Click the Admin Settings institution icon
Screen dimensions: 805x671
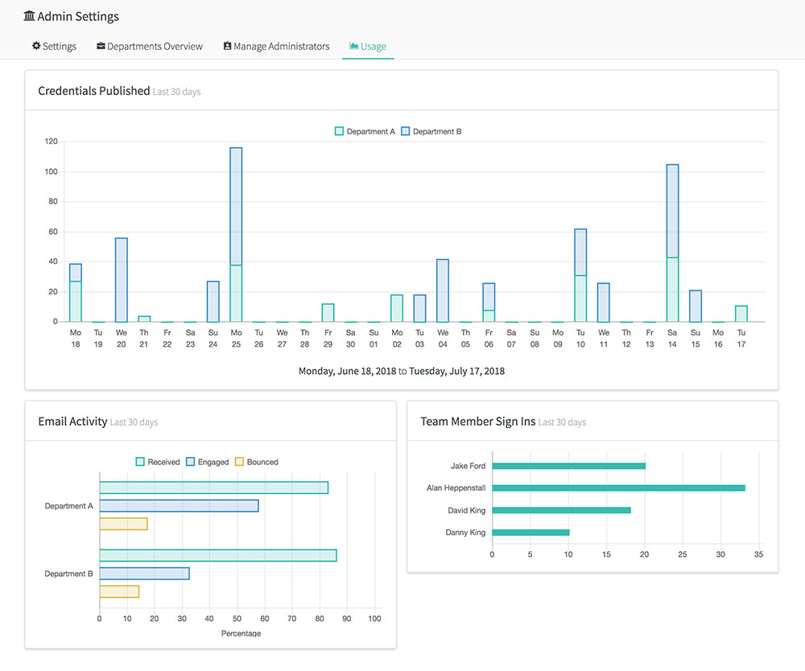point(30,16)
